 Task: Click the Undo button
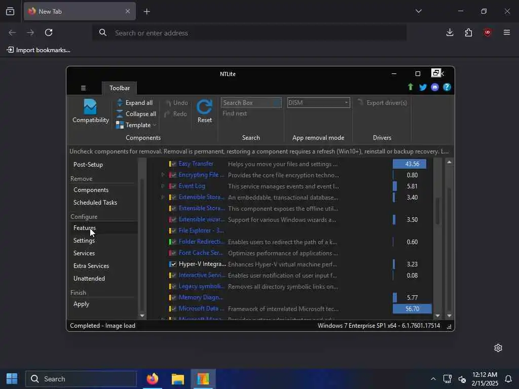[x=177, y=103]
